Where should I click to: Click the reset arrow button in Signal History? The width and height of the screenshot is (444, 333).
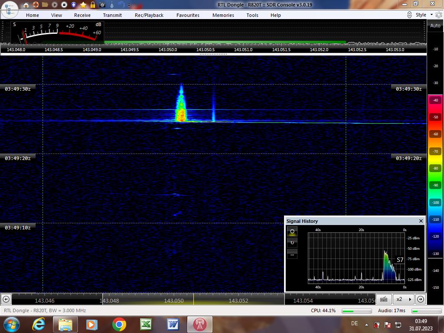pos(292,243)
